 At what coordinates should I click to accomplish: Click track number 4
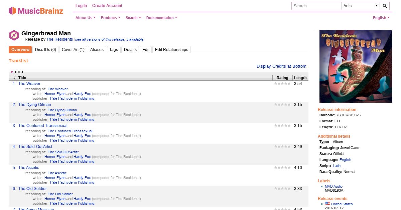[14, 147]
